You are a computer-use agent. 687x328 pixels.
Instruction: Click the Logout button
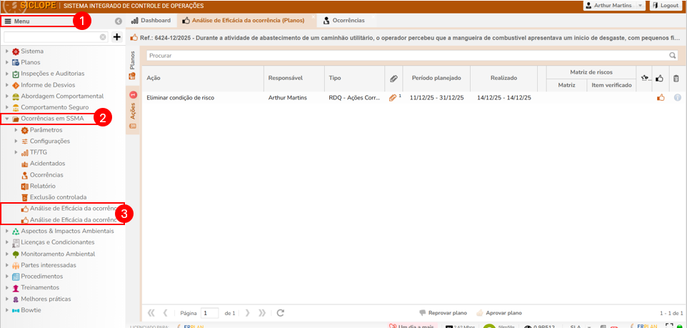pos(665,5)
